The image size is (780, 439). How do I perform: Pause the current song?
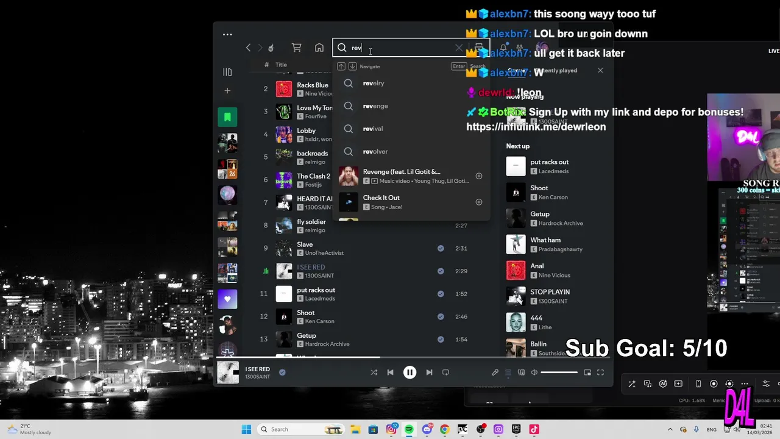pos(409,373)
